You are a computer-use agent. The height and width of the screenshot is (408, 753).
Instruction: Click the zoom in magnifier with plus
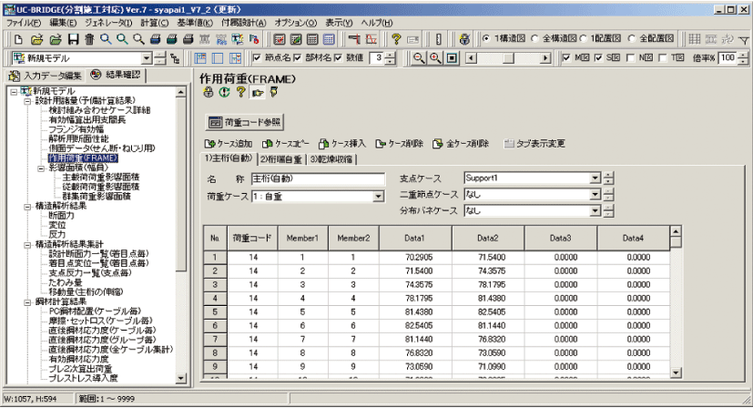pos(435,58)
